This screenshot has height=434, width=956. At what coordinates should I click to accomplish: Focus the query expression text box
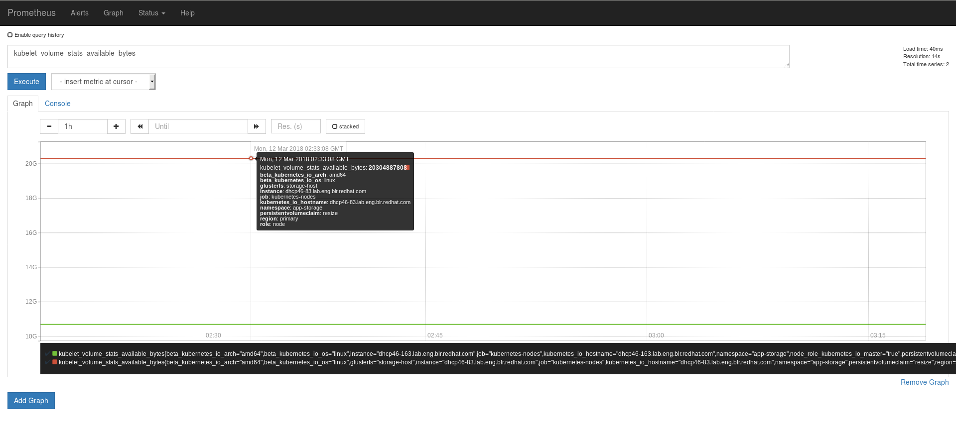[x=399, y=56]
